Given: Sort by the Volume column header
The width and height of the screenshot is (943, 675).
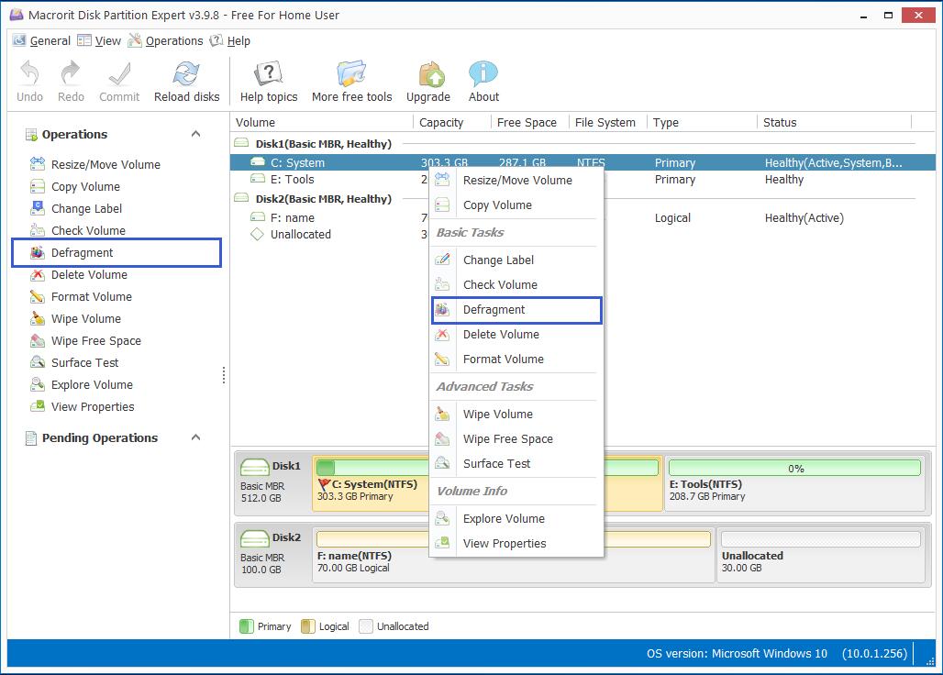Looking at the screenshot, I should (322, 123).
